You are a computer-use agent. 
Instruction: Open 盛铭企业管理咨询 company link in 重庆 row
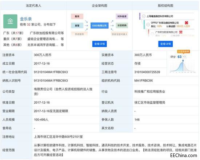click(x=43, y=39)
